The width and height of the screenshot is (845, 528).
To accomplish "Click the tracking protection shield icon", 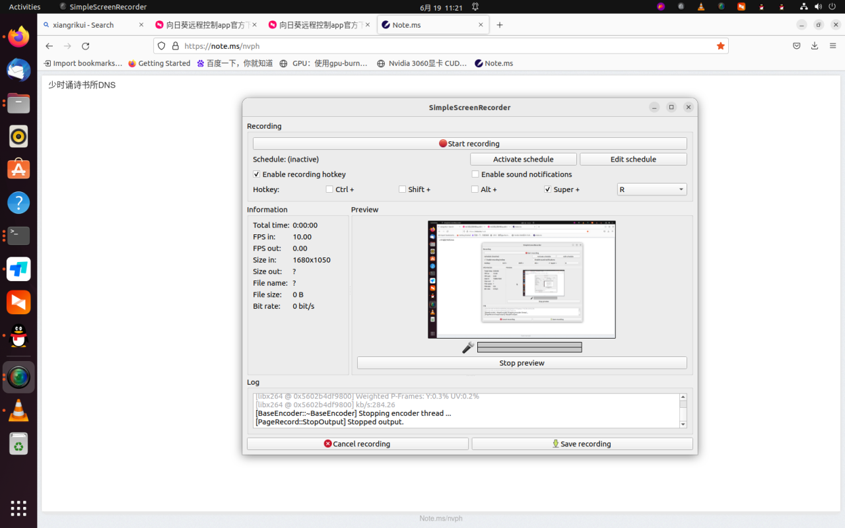I will point(162,46).
